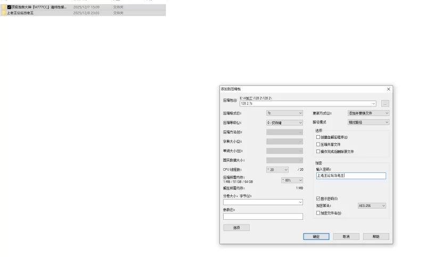This screenshot has width=426, height=257.
Task: Click the 压缩所需内存 1 MB / 51 GB / 64 GB value
Action: pyautogui.click(x=238, y=181)
